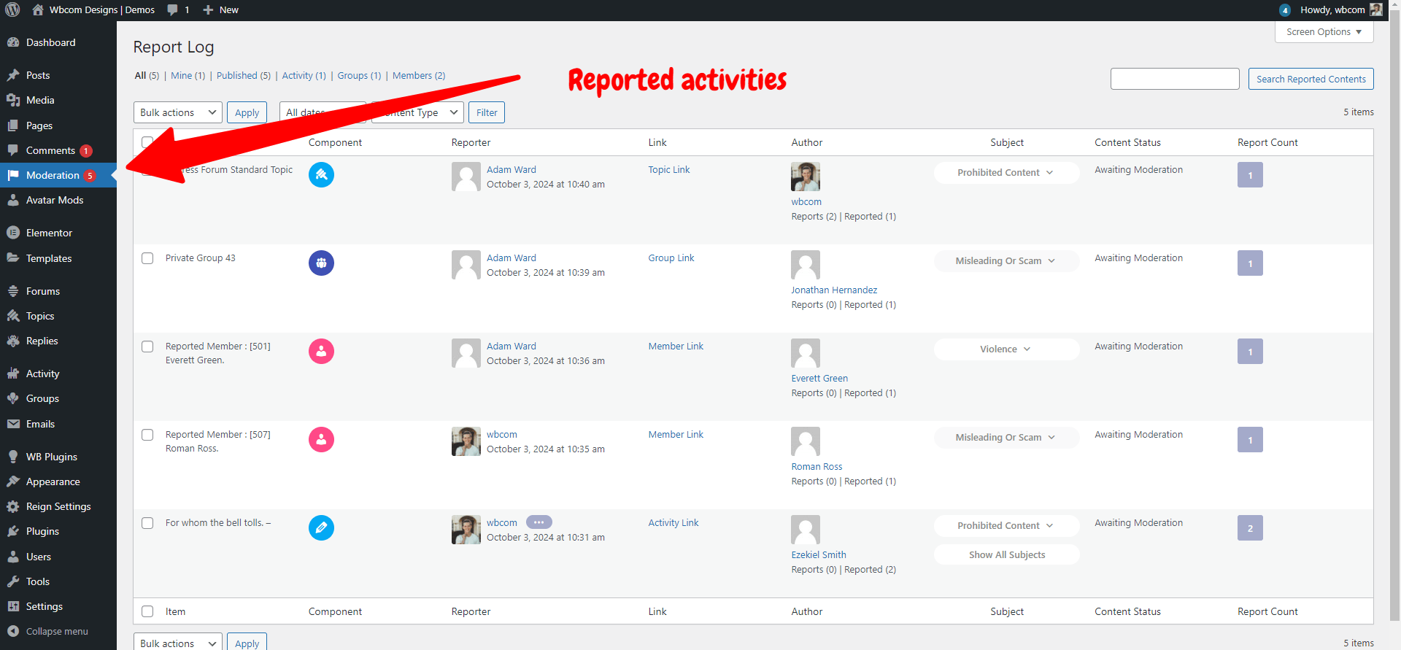Click the Search Reported Contents button
1401x650 pixels.
pos(1311,79)
